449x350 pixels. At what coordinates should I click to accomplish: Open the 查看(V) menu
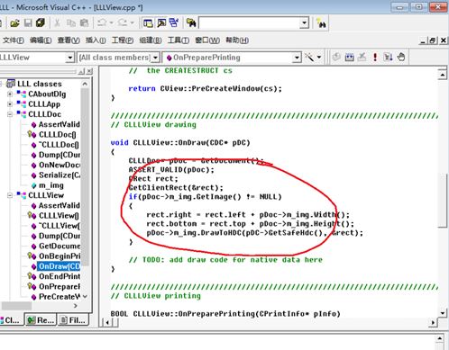point(69,40)
